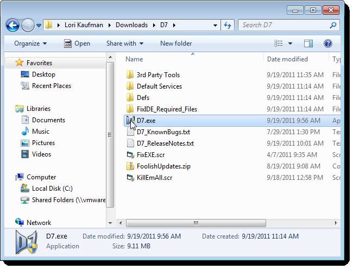Click the 9.11 MB size value
The width and height of the screenshot is (353, 269).
pyautogui.click(x=138, y=246)
